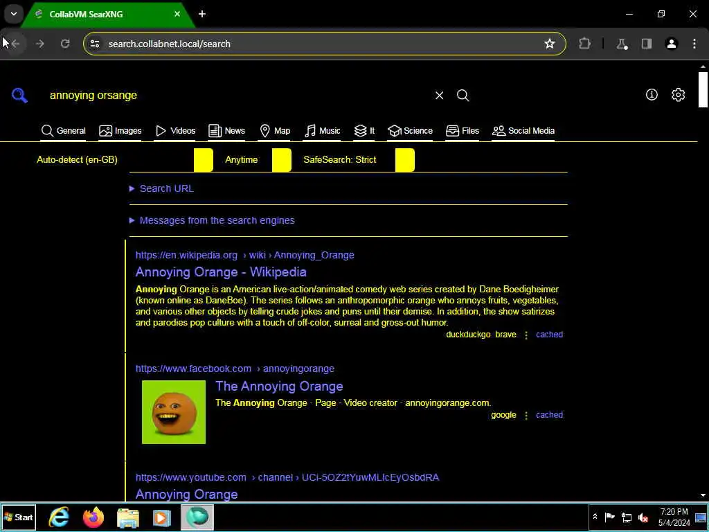This screenshot has width=709, height=532.
Task: Open the browser profile avatar
Action: point(672,44)
